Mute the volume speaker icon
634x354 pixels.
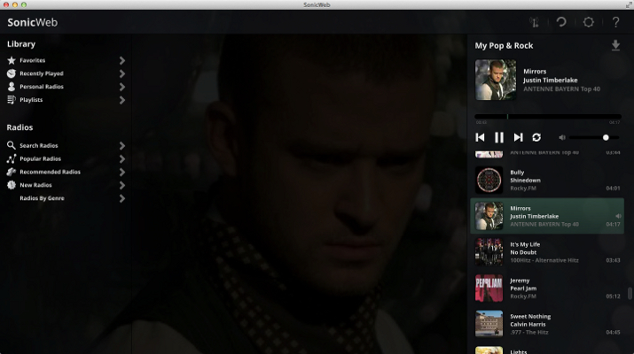(561, 137)
